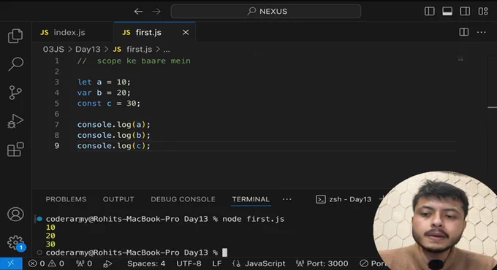Click terminal output value 10
Screen dimensions: 497x270
[50, 227]
